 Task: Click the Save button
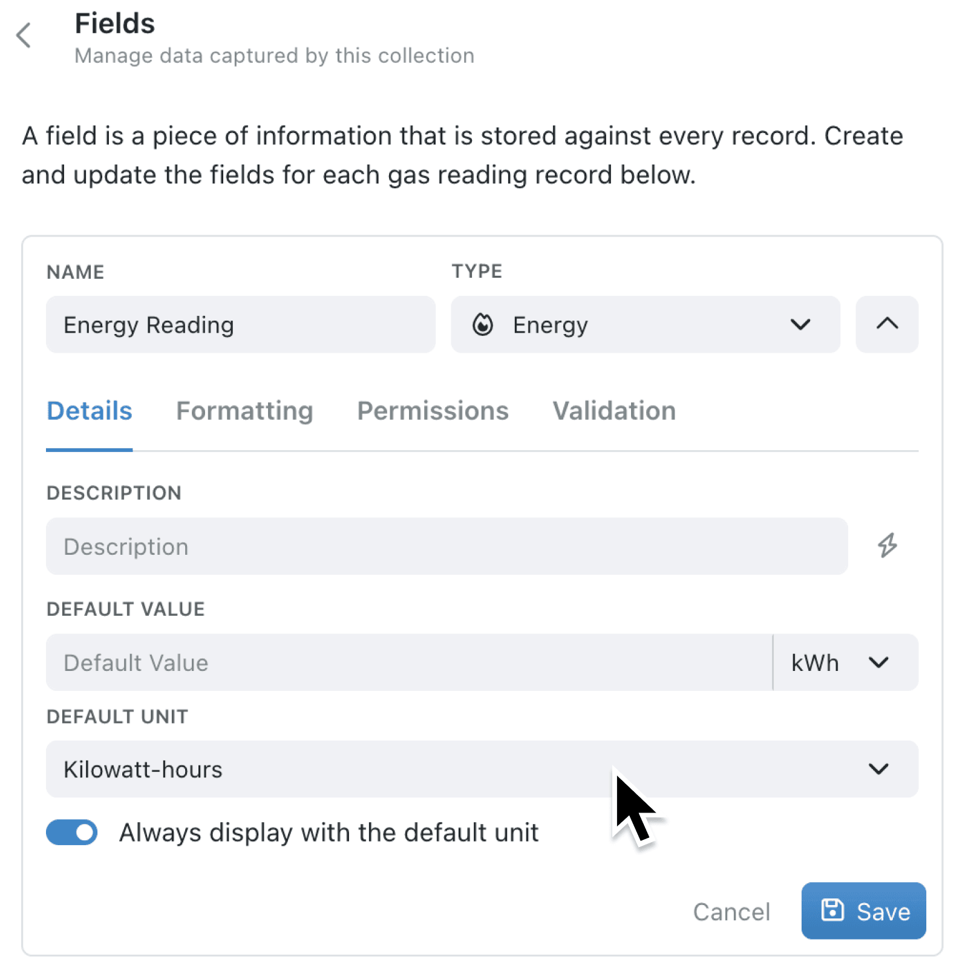[x=863, y=911]
